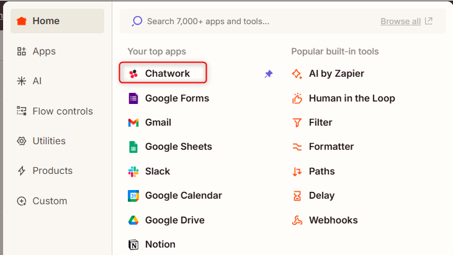
Task: Toggle the pin on Chatwork
Action: [x=269, y=74]
